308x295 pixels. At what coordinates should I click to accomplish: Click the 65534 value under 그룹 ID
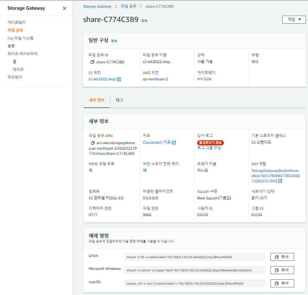click(257, 215)
